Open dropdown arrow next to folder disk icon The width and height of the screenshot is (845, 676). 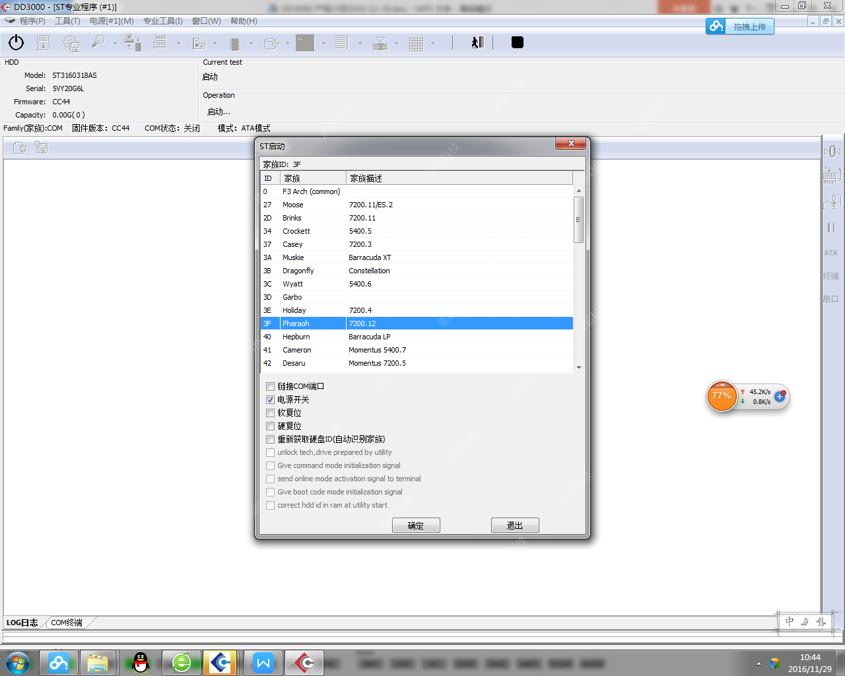tap(287, 44)
